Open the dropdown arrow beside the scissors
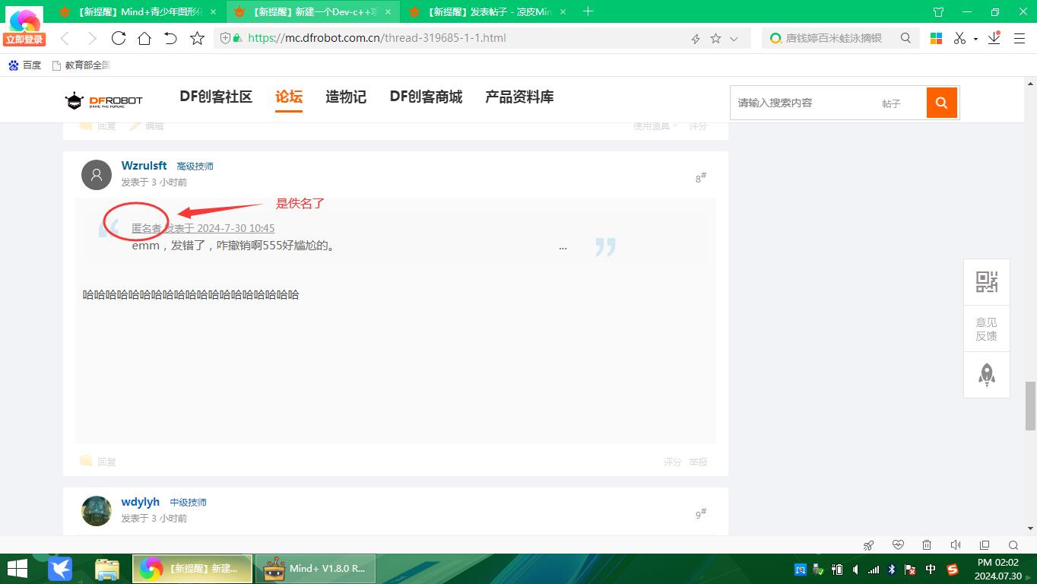Screen dimensions: 1037x584 click(975, 39)
